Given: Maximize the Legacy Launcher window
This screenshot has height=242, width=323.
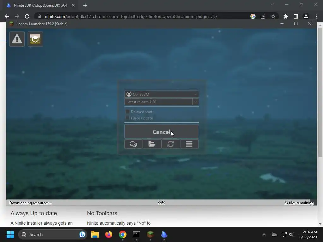Looking at the screenshot, I should click(296, 24).
